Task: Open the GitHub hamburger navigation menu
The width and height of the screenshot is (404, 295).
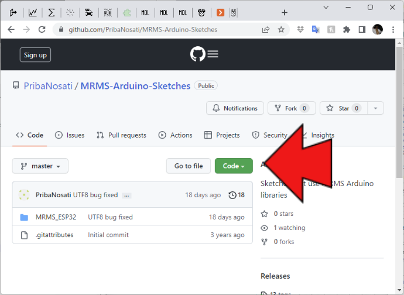Action: point(213,54)
